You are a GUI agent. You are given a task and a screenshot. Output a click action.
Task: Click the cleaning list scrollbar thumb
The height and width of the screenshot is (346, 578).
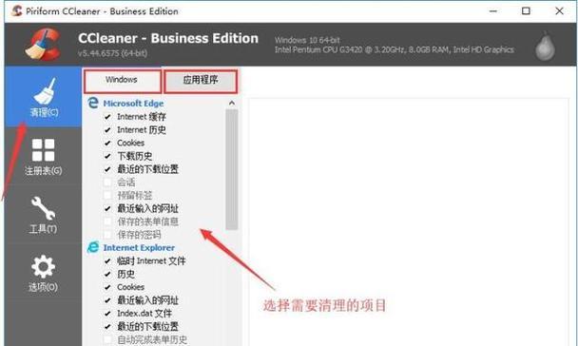point(232,169)
